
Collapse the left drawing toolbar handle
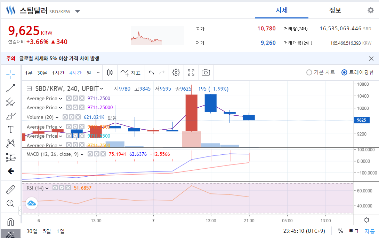click(20, 210)
